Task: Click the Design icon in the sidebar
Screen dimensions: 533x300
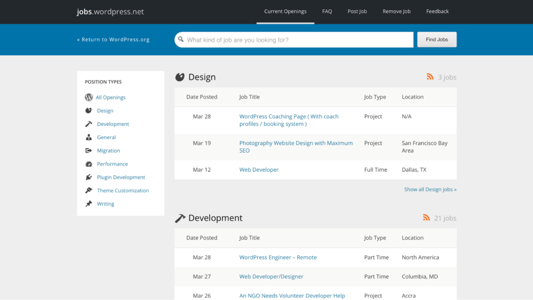Action: click(88, 110)
